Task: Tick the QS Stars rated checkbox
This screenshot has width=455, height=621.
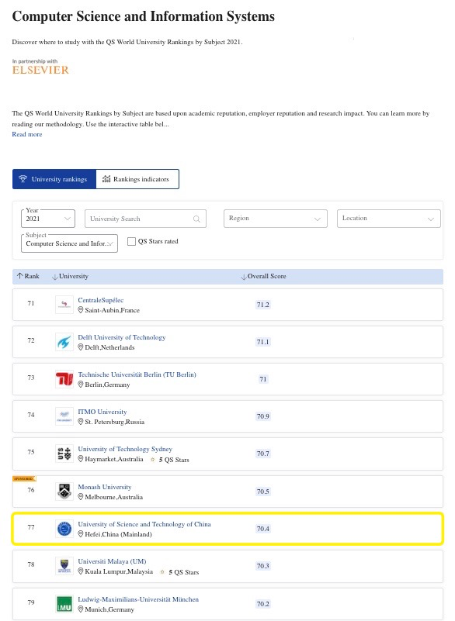Action: pyautogui.click(x=132, y=241)
